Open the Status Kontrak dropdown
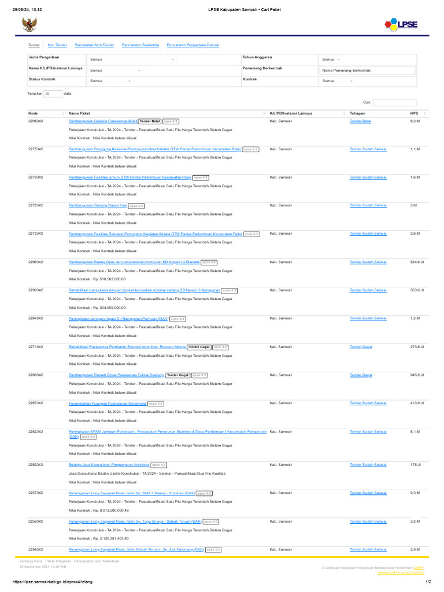Screen dimensions: 444x592 coord(110,81)
